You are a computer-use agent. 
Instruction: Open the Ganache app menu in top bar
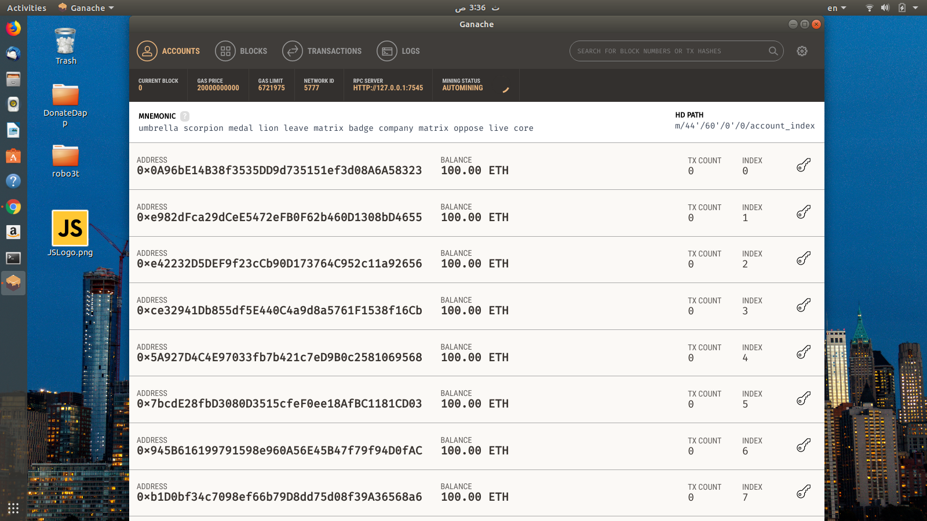86,8
